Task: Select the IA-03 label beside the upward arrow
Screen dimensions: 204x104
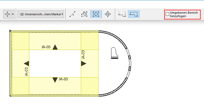Action: pos(46,47)
